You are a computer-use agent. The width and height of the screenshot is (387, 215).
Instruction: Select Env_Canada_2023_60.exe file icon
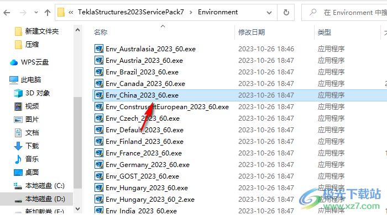tap(99, 83)
